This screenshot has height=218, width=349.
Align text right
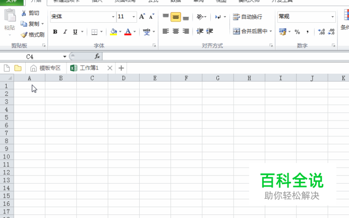[186, 31]
